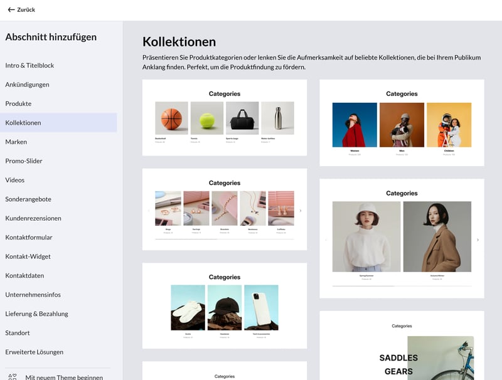502x380 pixels.
Task: Open Erweiterte Lösungen in sidebar
Action: pyautogui.click(x=34, y=352)
